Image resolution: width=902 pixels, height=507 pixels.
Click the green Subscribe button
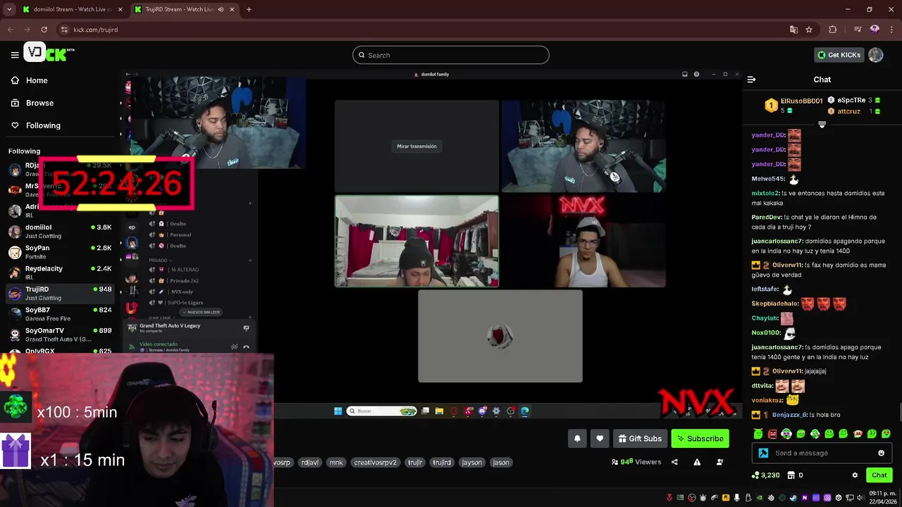pos(700,439)
